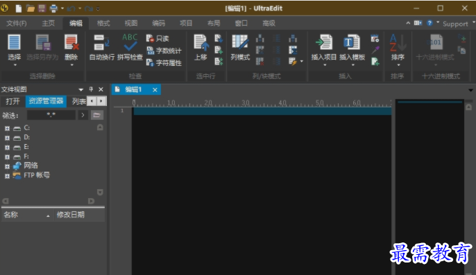Switch to the 窗口 ribbon tab
Image resolution: width=476 pixels, height=275 pixels.
(x=241, y=24)
